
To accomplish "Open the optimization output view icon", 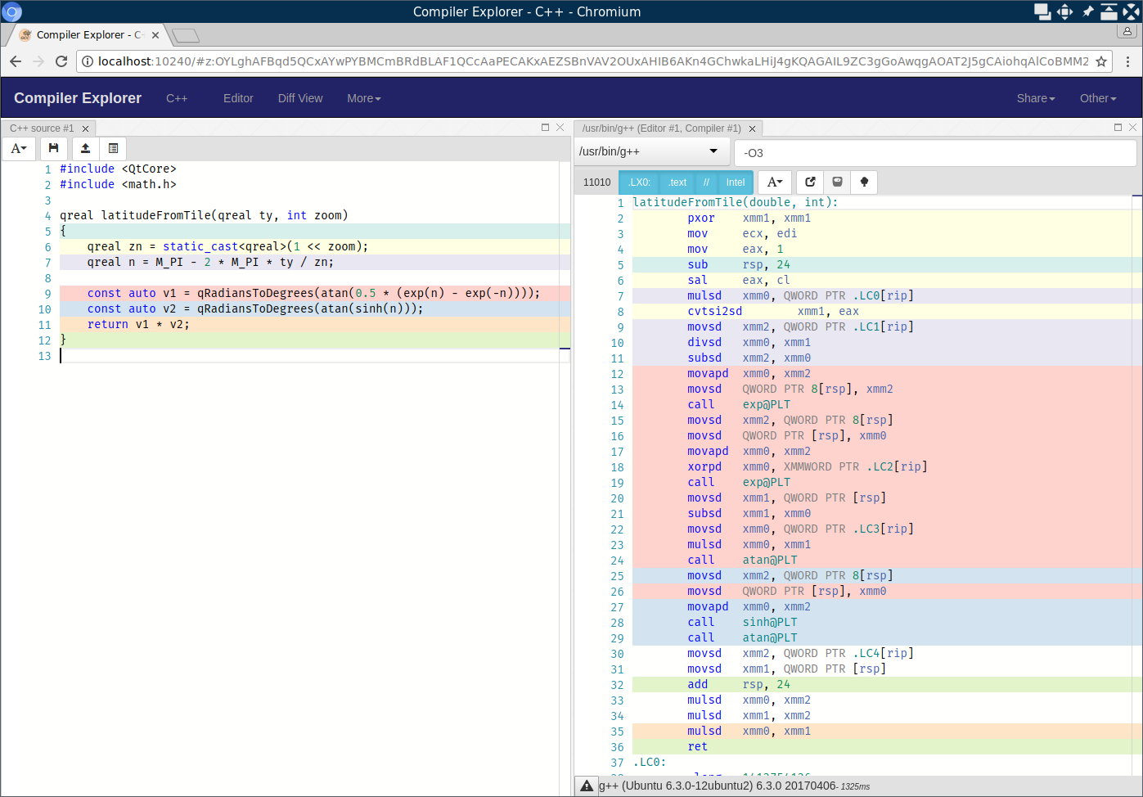I will click(837, 182).
